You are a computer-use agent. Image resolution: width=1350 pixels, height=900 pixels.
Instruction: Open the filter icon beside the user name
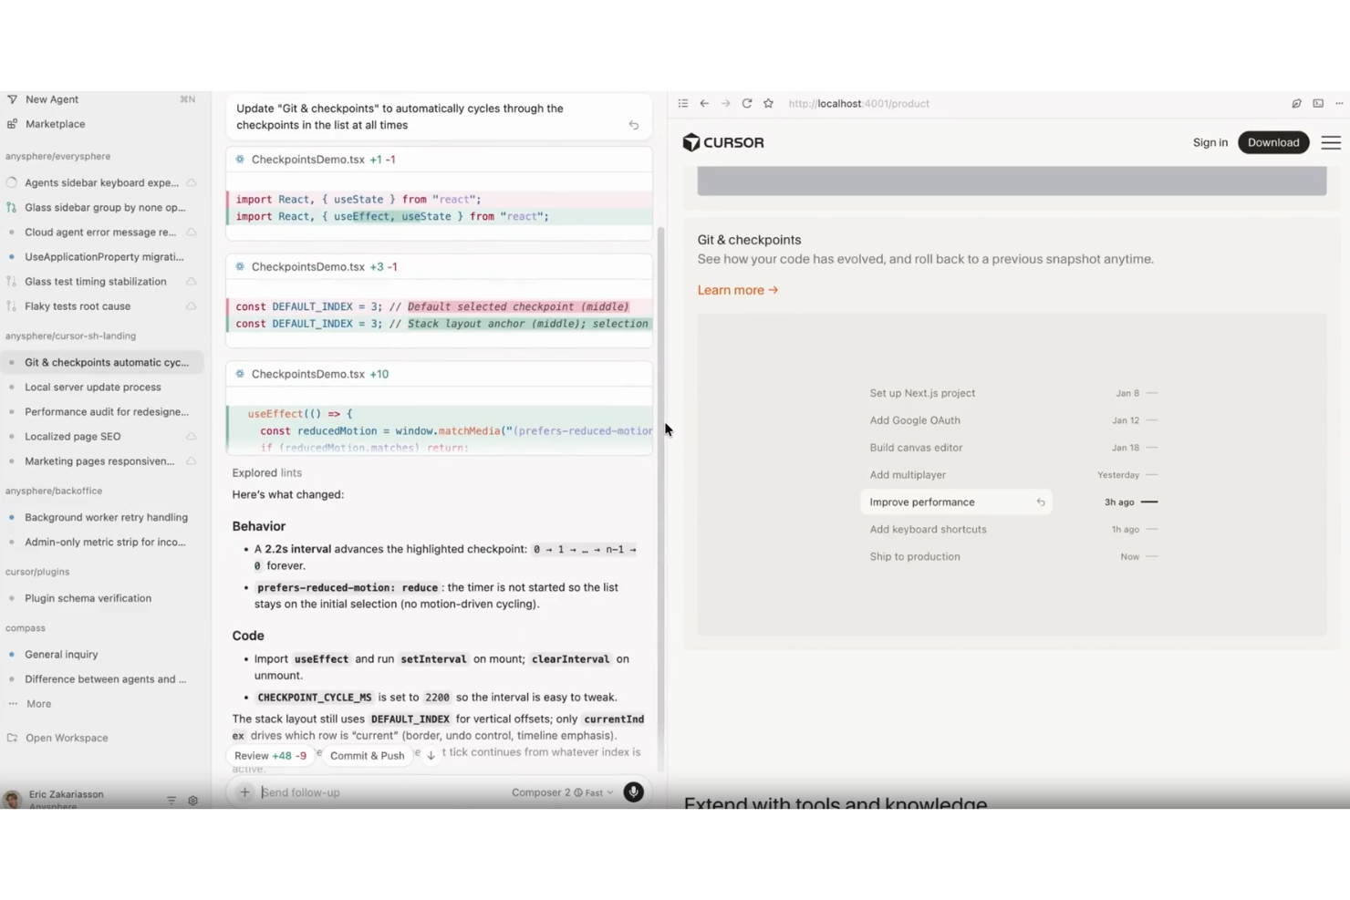(171, 801)
